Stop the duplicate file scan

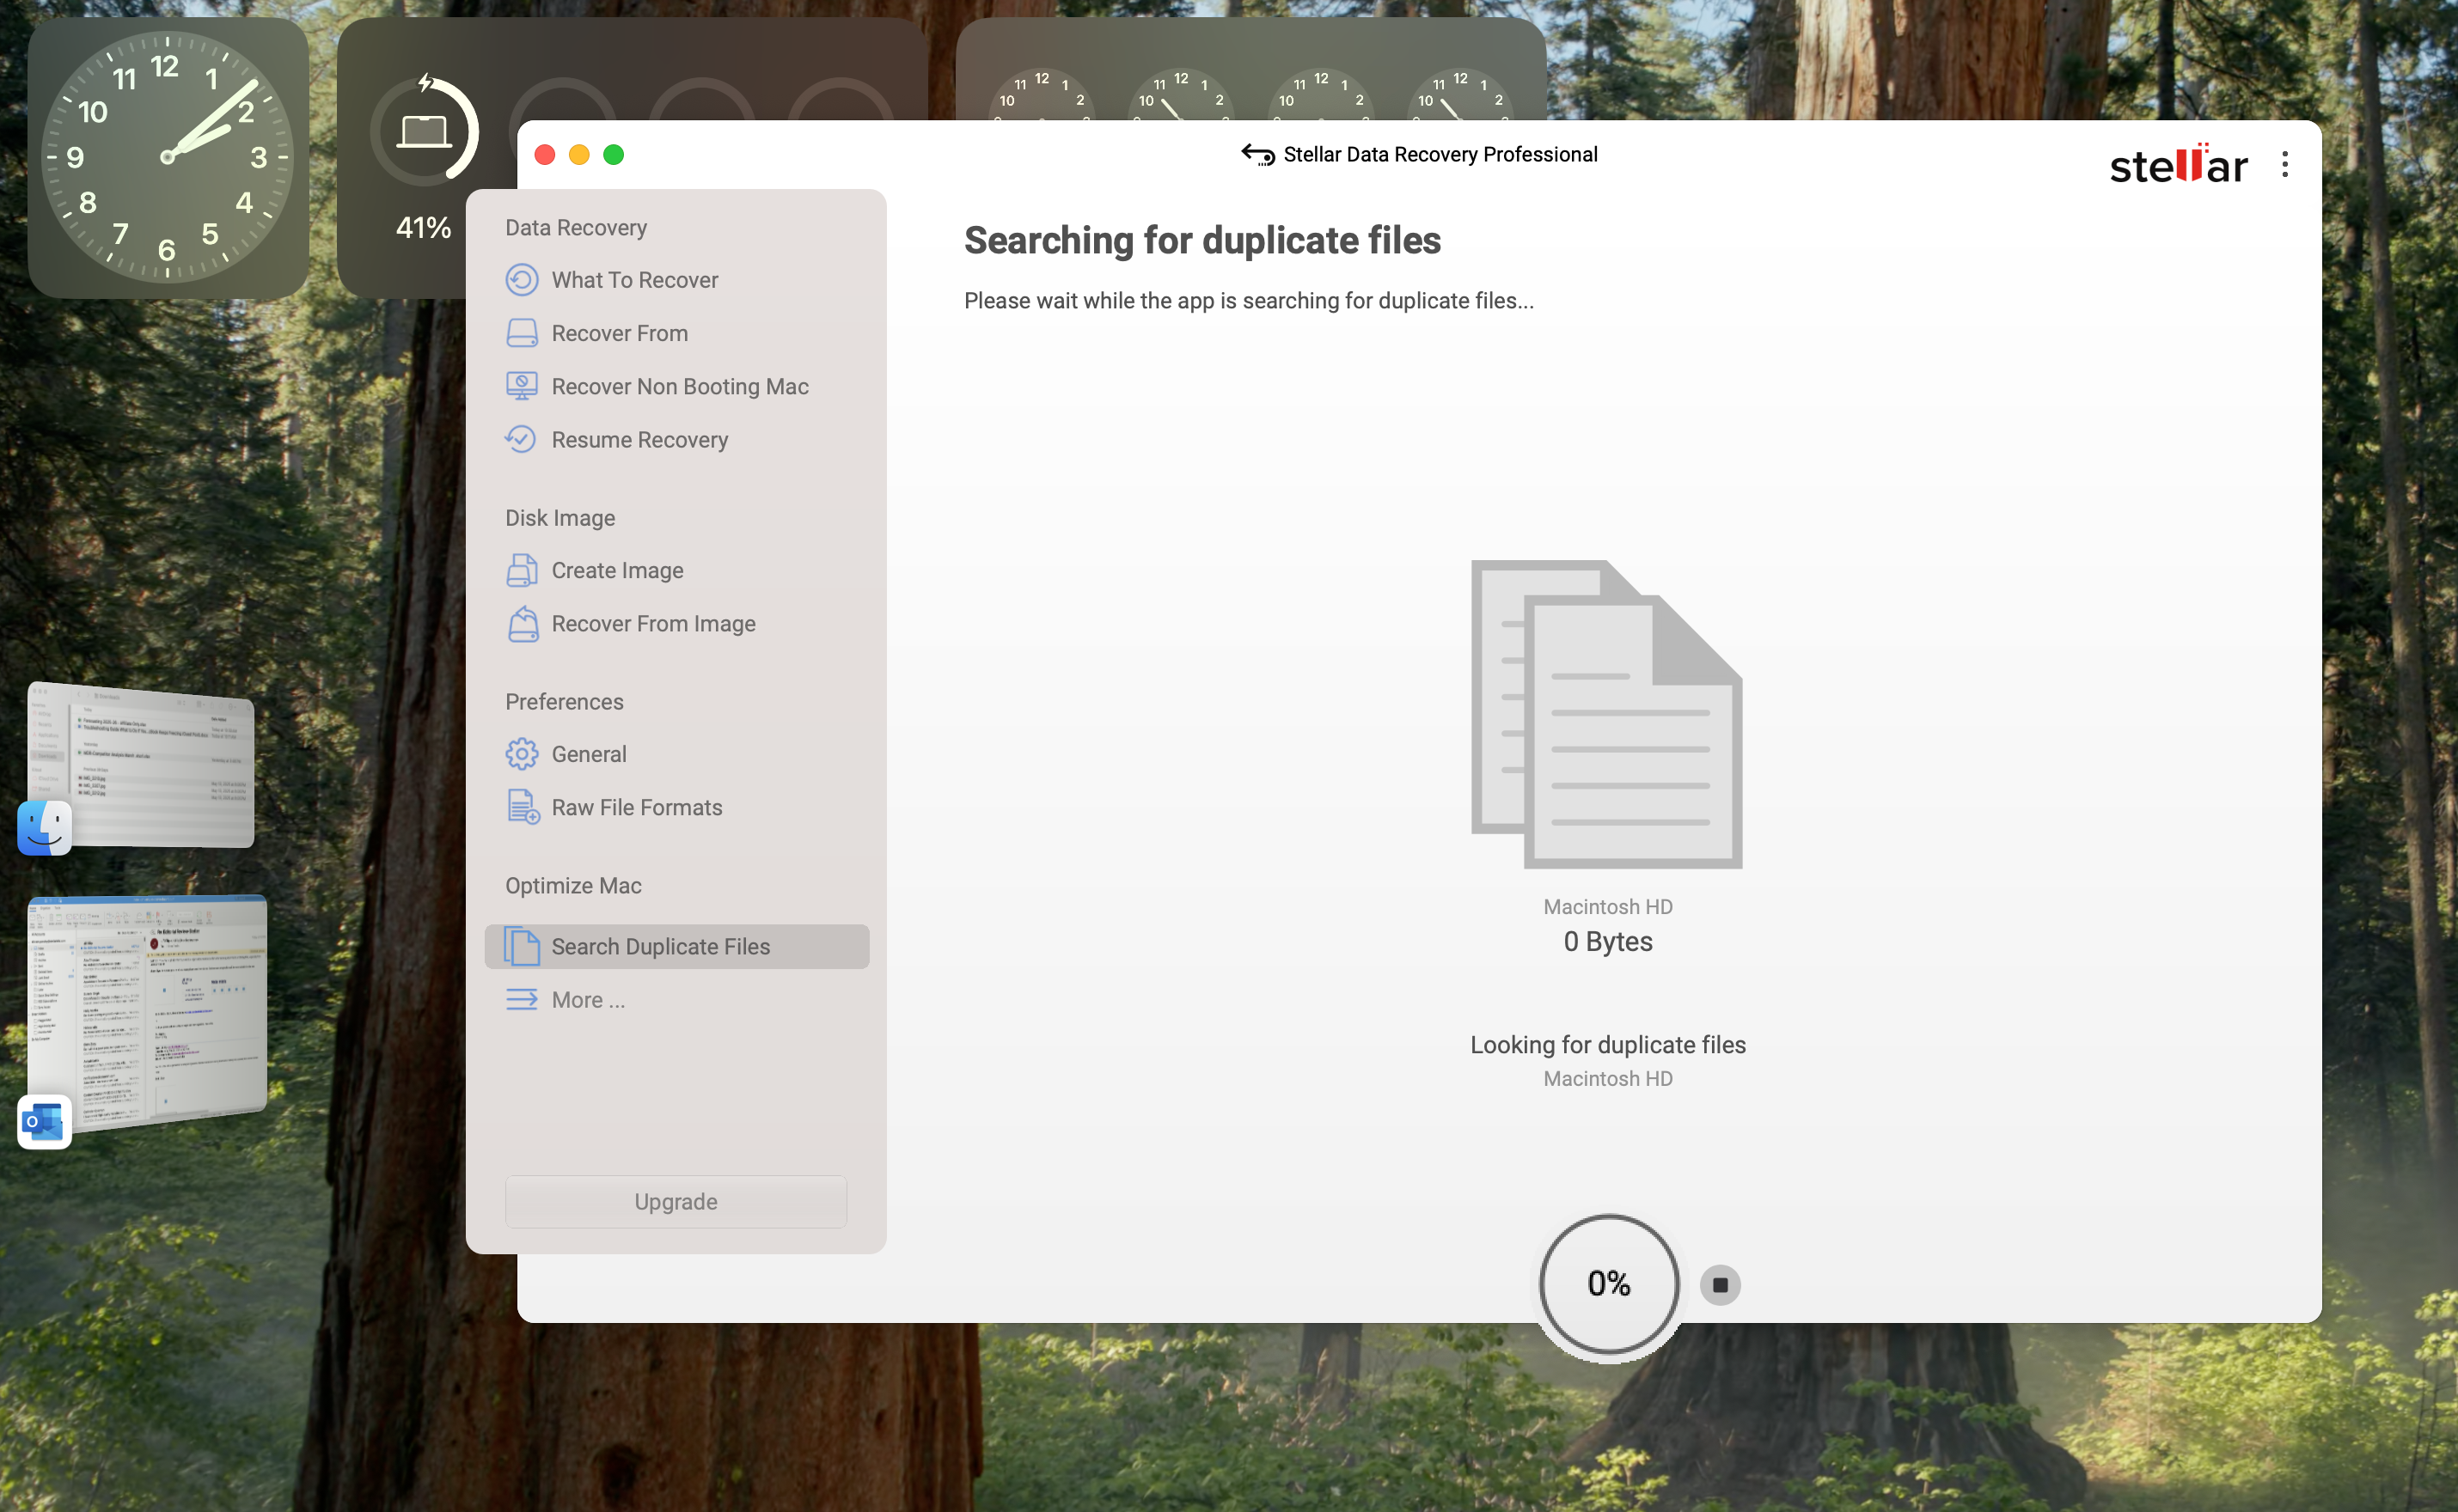click(1720, 1284)
